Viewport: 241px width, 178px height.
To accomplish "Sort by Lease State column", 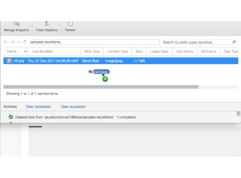I will coord(159,52).
